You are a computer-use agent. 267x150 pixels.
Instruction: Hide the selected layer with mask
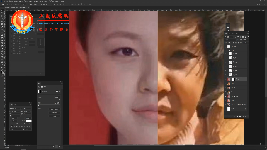225,79
